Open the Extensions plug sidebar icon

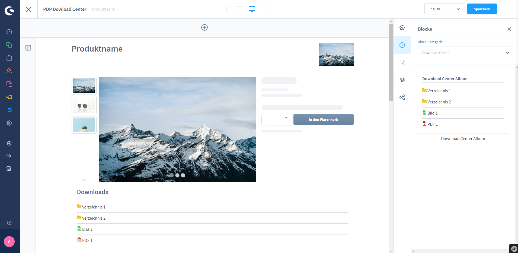pos(9,110)
